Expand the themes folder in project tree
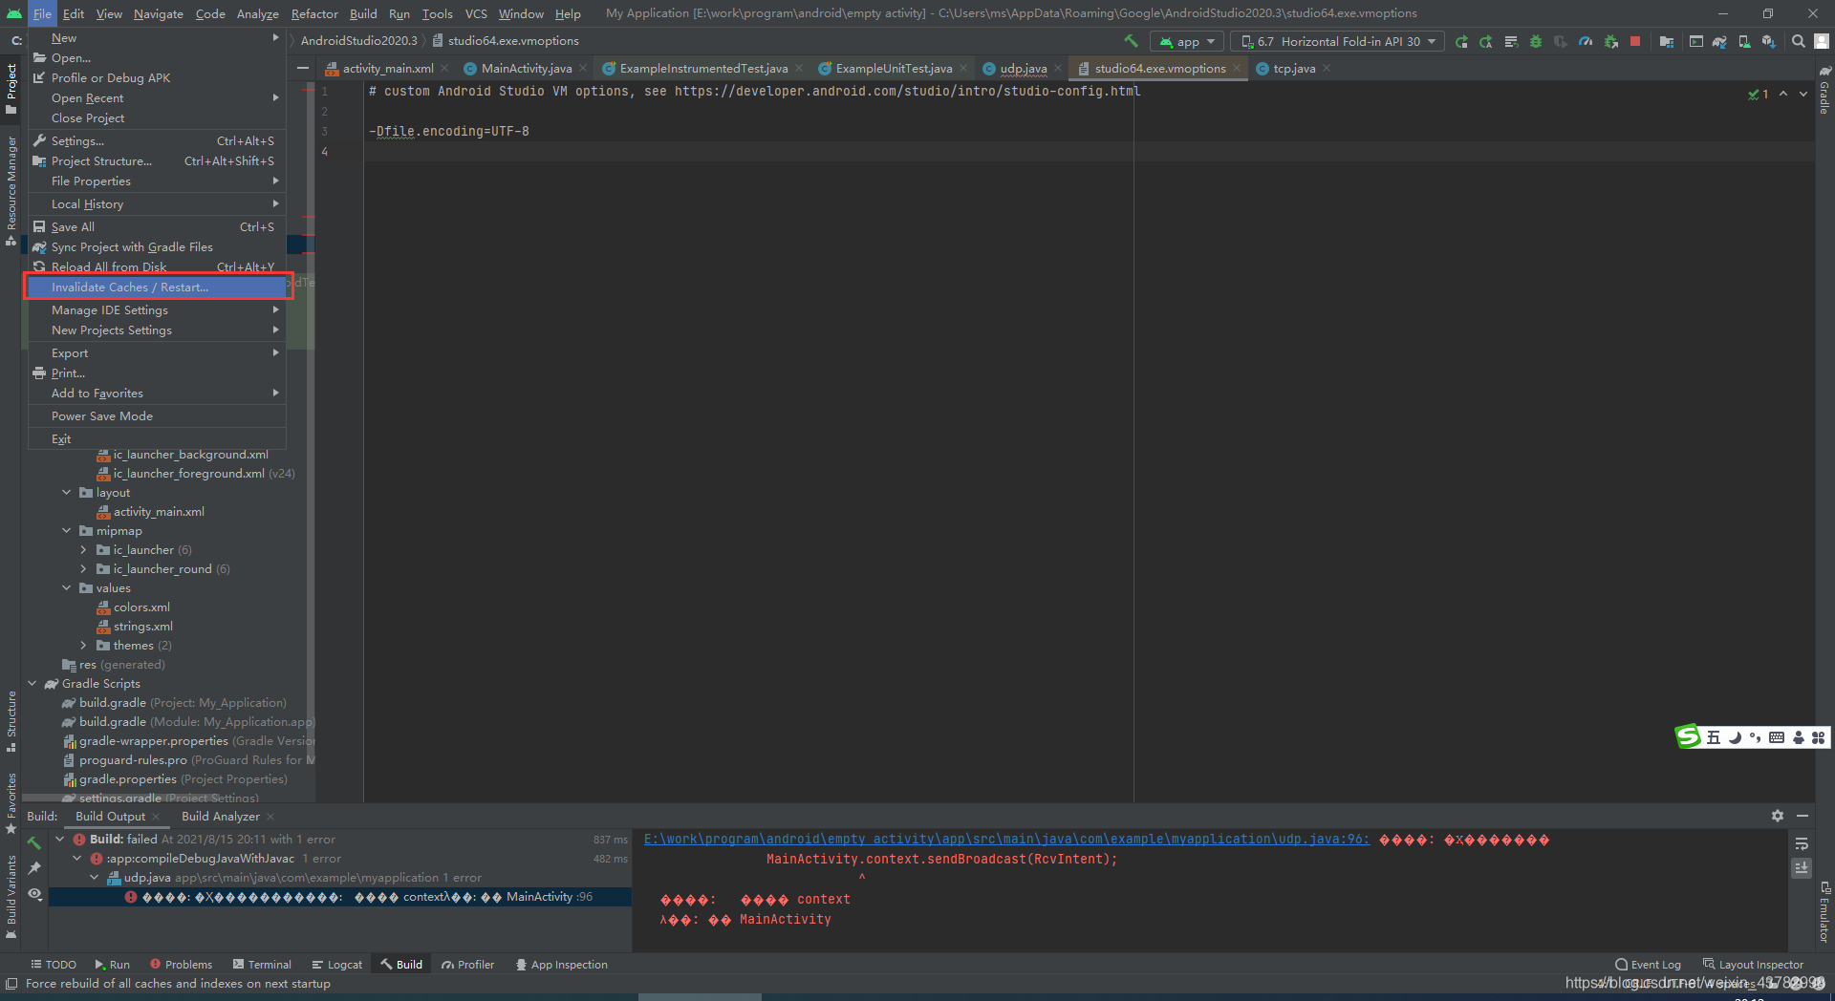 (x=84, y=645)
